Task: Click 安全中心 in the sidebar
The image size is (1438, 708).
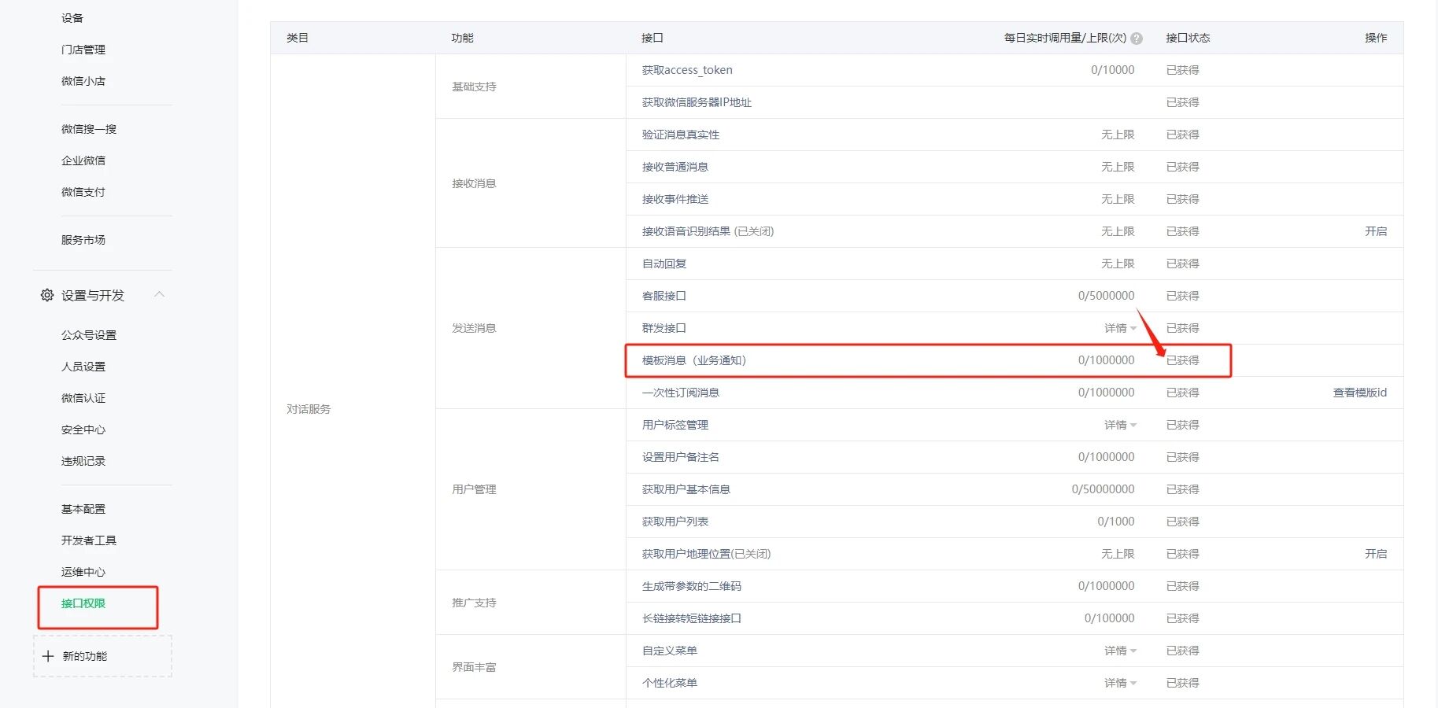Action: 82,429
